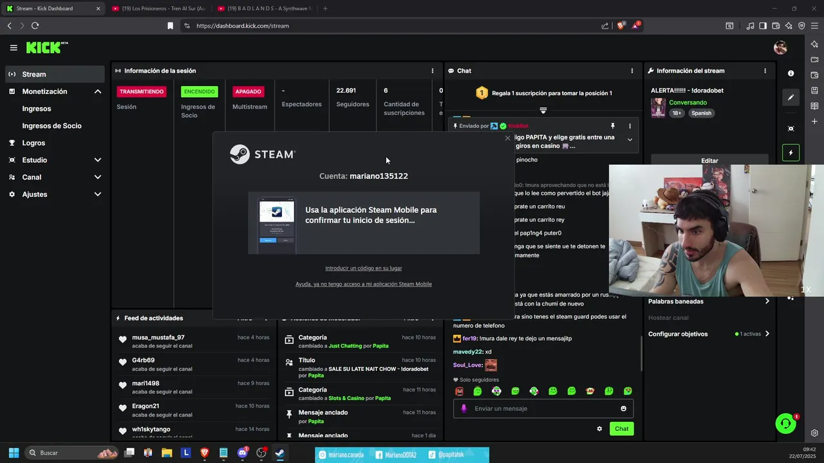Screen dimensions: 824x463
Task: Switch to BADLANDS Synthwave tab
Action: (265, 8)
